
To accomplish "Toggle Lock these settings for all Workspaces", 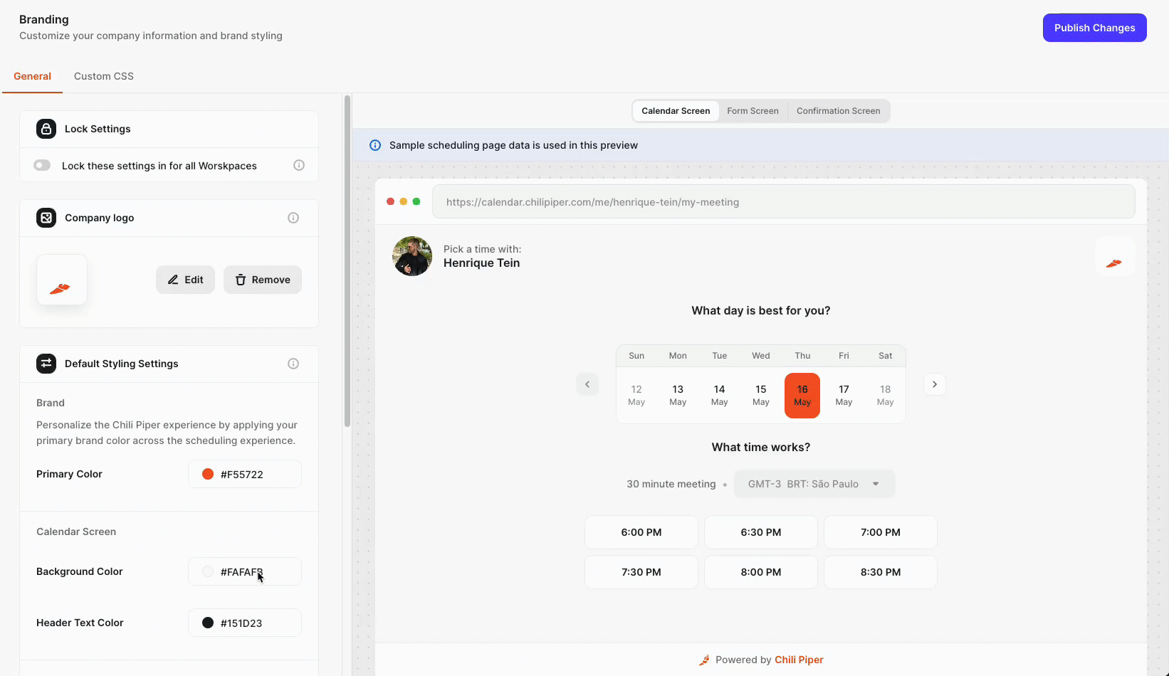I will [x=42, y=165].
